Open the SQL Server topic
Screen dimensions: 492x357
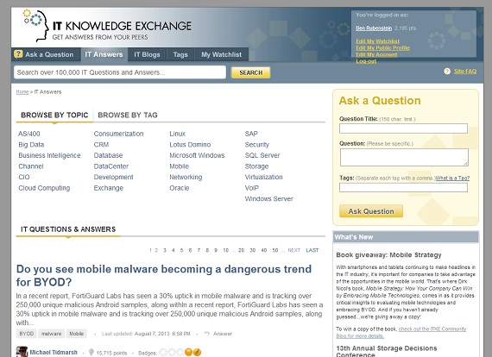point(262,155)
